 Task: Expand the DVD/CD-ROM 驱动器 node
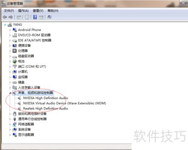point(10,35)
